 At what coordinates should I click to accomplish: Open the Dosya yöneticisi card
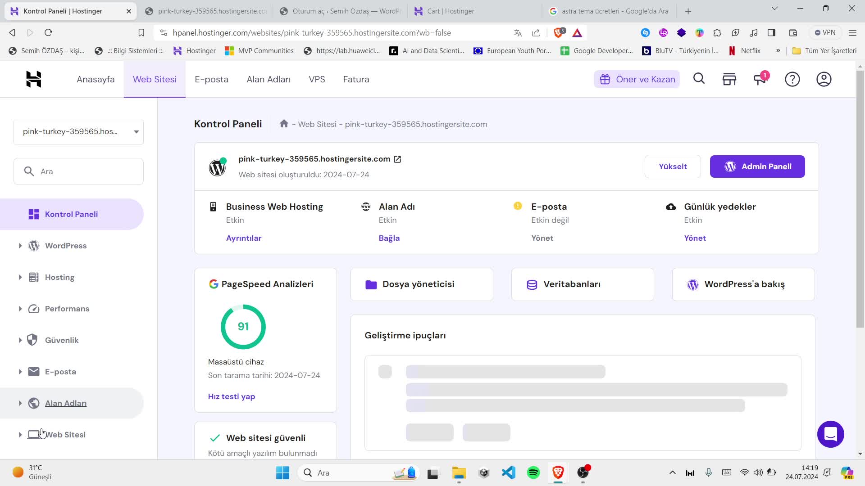click(x=422, y=284)
